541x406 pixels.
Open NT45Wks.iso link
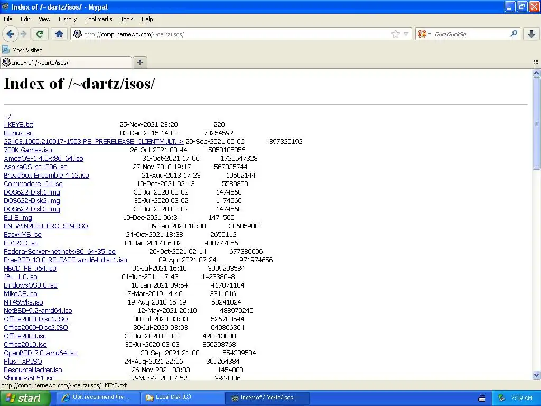click(23, 302)
